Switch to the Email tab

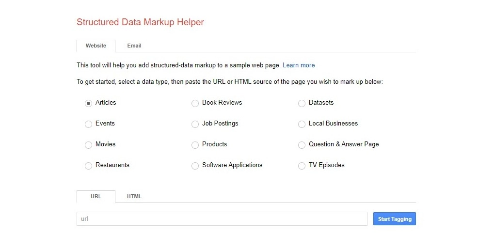pos(134,46)
